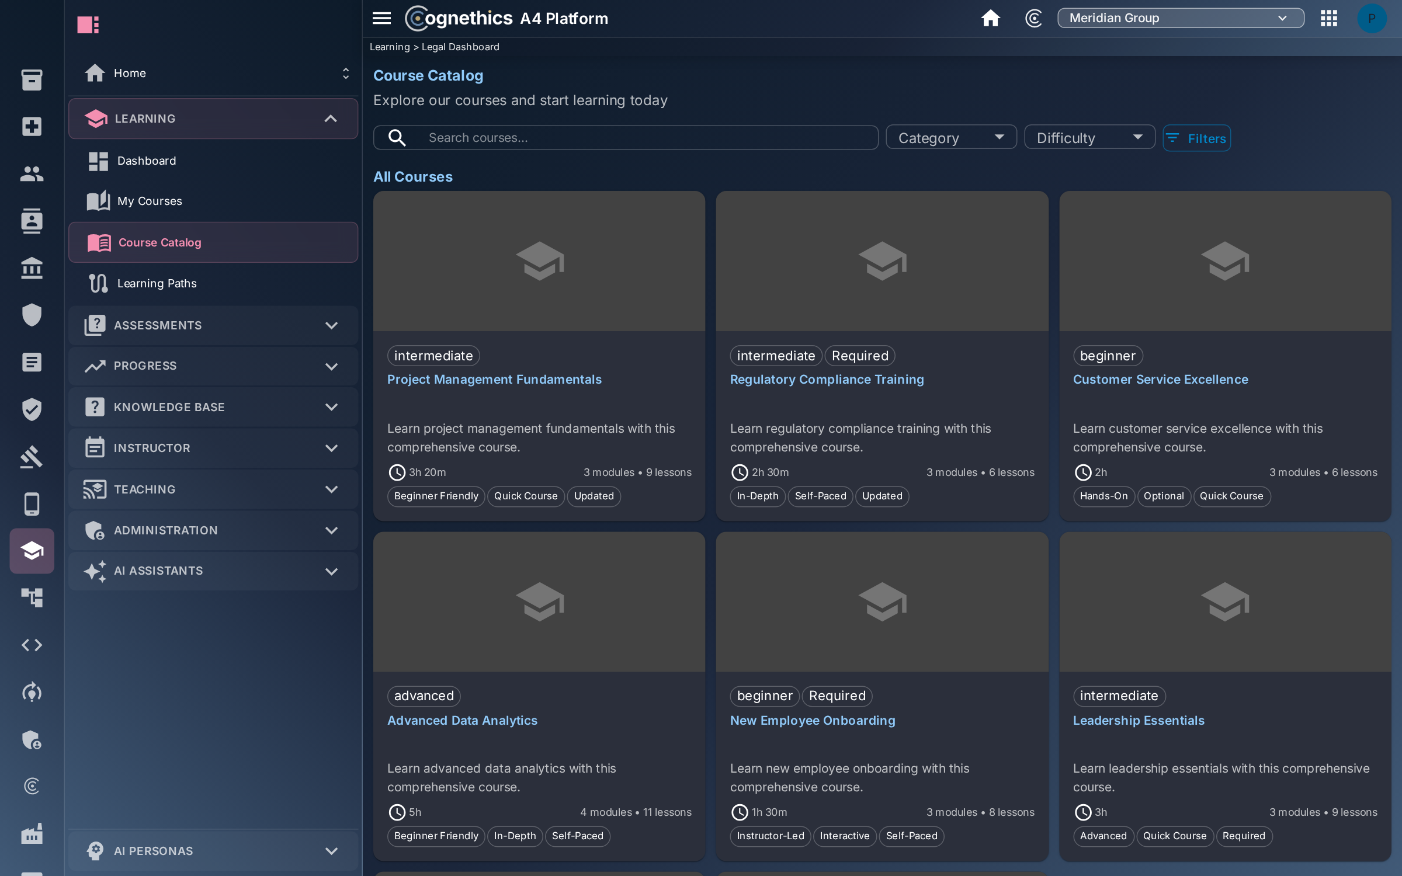
Task: Open the Meridian Group organization dropdown
Action: pyautogui.click(x=1181, y=18)
